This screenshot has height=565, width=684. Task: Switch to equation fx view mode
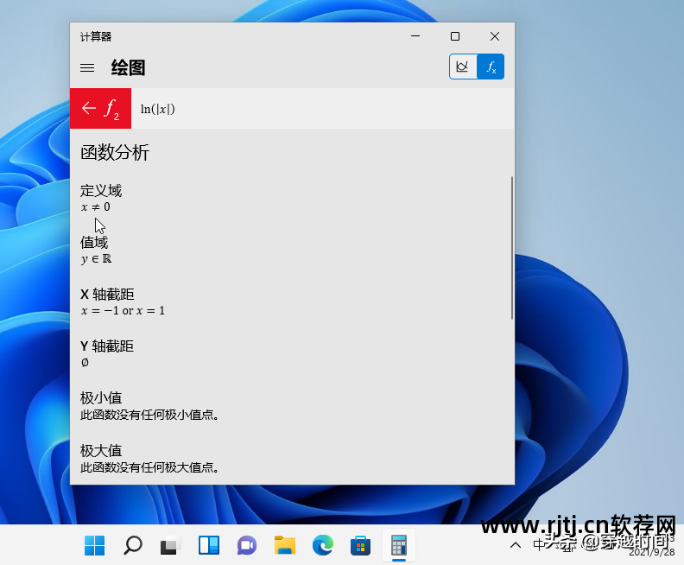pyautogui.click(x=491, y=67)
